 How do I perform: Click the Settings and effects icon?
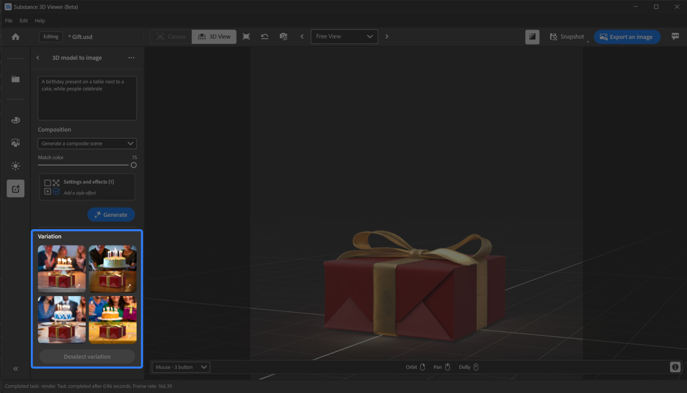point(52,187)
